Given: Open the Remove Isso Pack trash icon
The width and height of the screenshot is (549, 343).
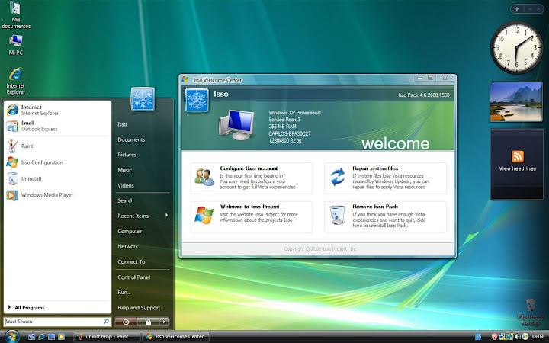Looking at the screenshot, I should [336, 216].
